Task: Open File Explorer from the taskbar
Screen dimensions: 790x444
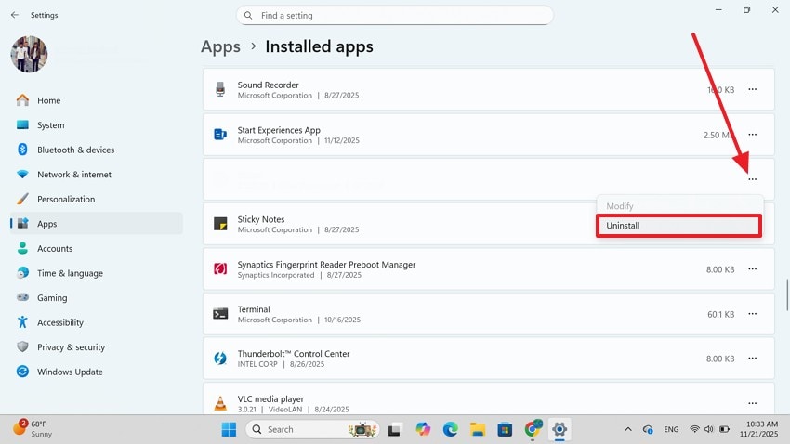Action: tap(477, 429)
